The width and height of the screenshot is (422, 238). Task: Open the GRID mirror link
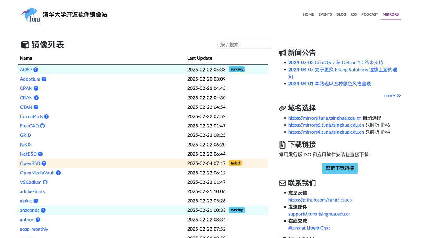(25, 135)
